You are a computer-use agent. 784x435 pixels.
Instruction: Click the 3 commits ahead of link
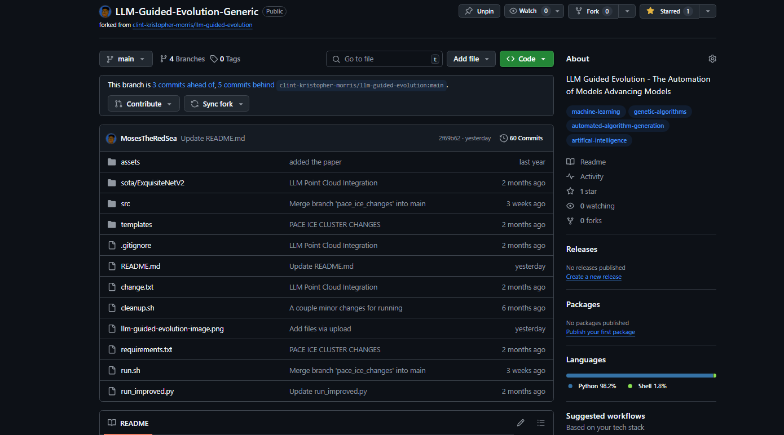tap(183, 85)
